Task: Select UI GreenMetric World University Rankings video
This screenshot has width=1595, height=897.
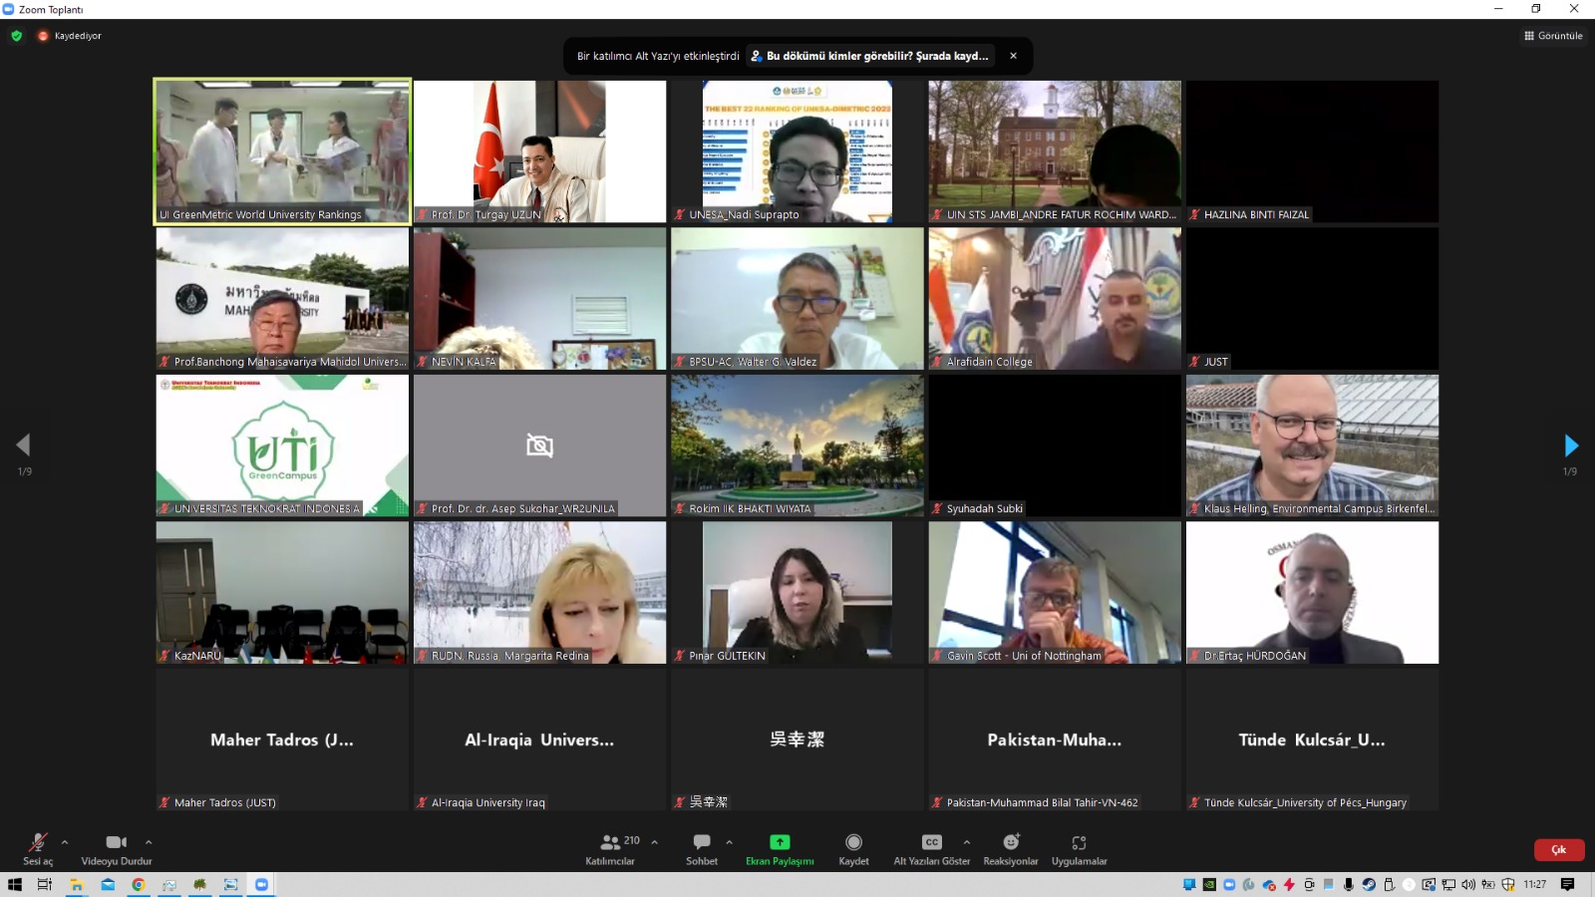Action: tap(282, 151)
